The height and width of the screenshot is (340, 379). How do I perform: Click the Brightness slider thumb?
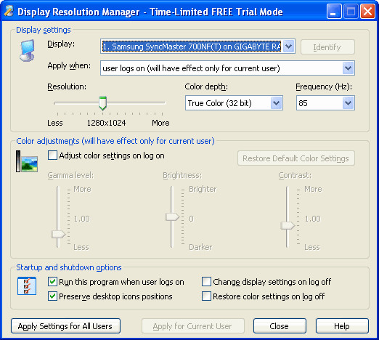[172, 216]
